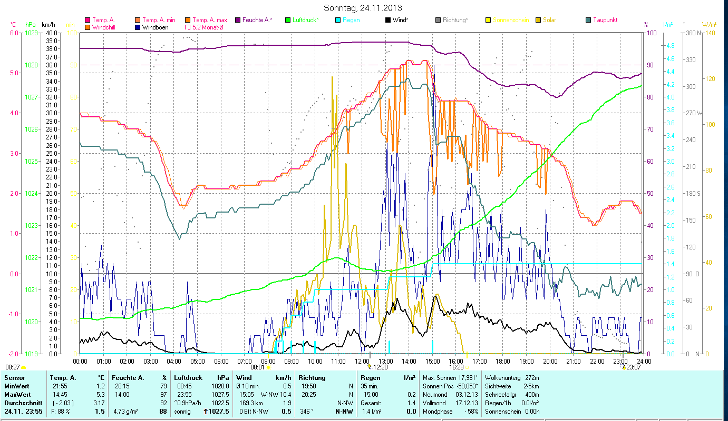The width and height of the screenshot is (728, 421).
Task: Click the °C axis unit label
Action: click(13, 25)
